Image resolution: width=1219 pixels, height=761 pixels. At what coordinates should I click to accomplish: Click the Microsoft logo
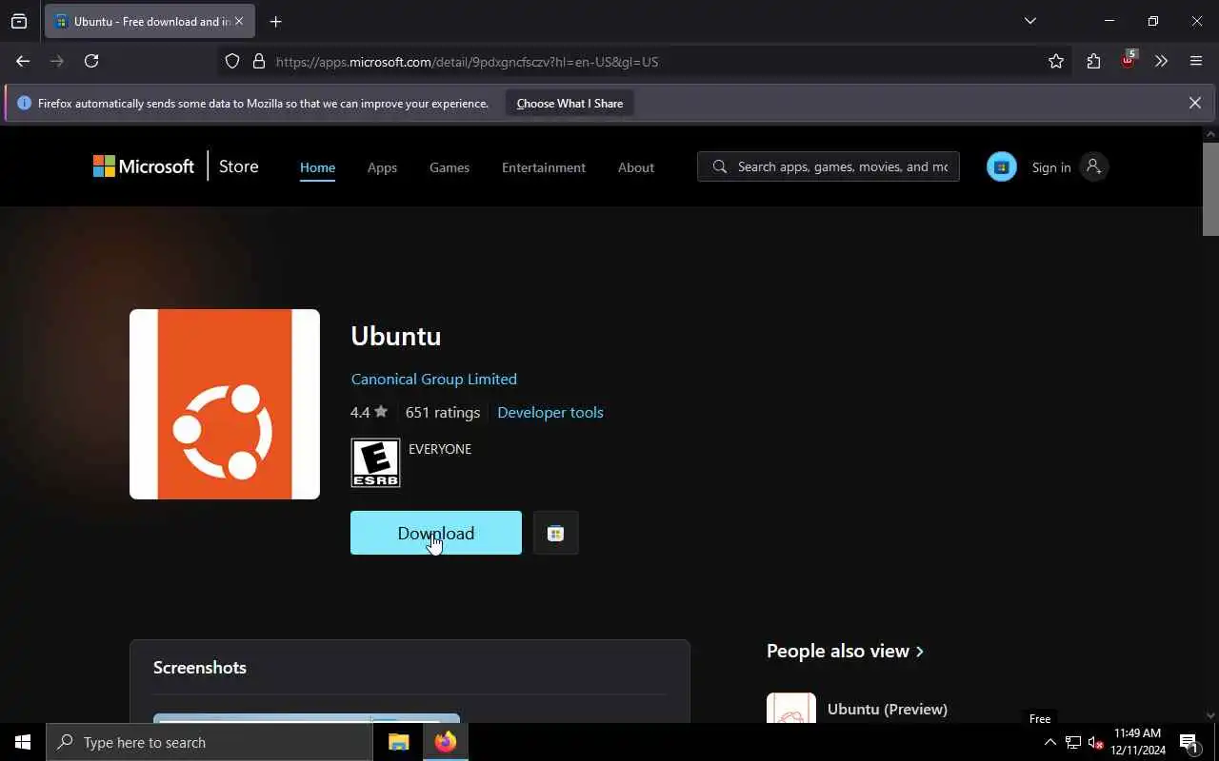(x=144, y=166)
